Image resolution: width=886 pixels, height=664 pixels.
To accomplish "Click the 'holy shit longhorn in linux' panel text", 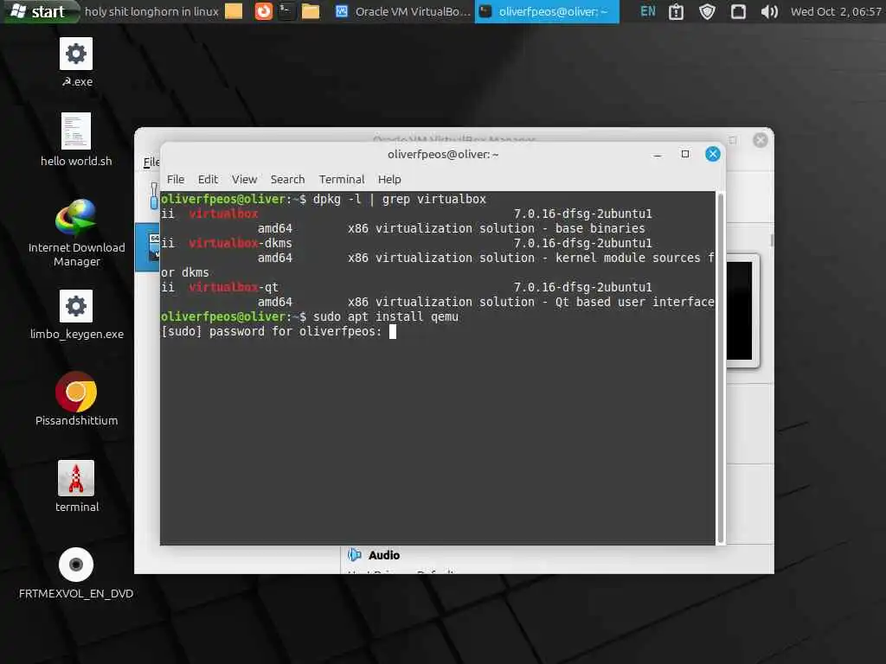I will pos(151,11).
